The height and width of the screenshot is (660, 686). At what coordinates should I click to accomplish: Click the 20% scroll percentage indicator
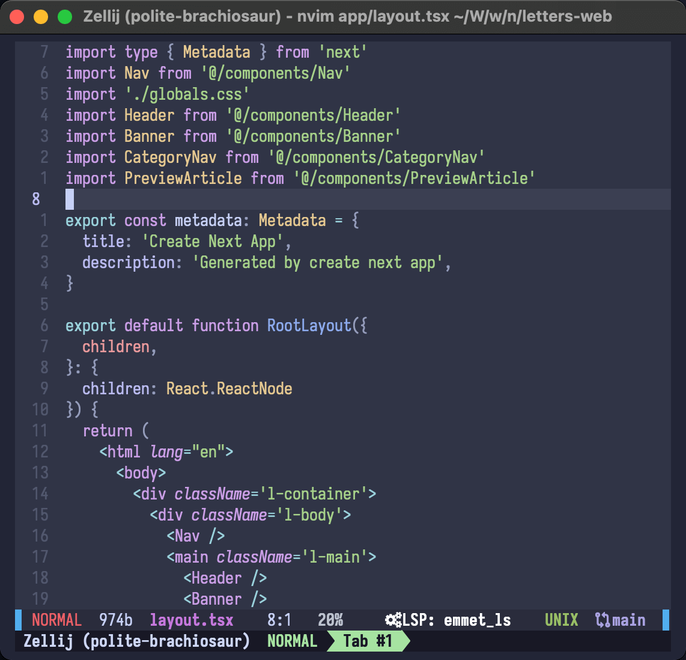(x=330, y=620)
